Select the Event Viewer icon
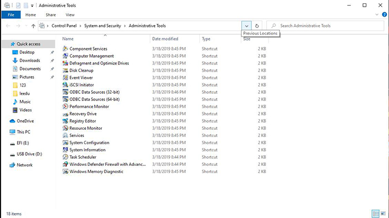Viewport: 389px width, 218px height. tap(65, 78)
